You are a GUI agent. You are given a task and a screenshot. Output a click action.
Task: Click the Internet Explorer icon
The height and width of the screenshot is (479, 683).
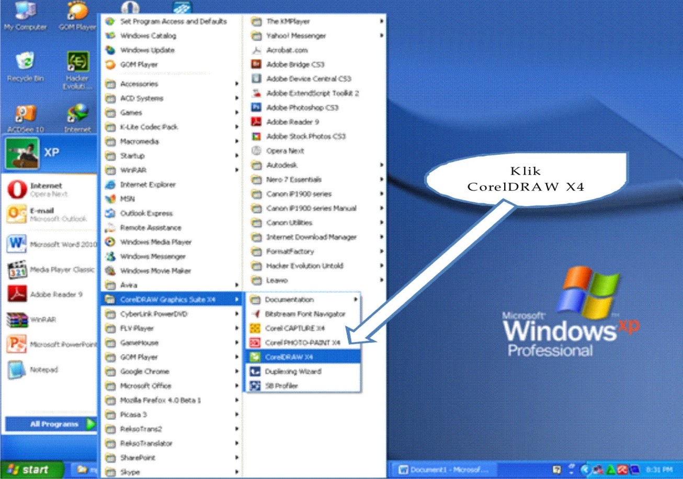coord(110,184)
